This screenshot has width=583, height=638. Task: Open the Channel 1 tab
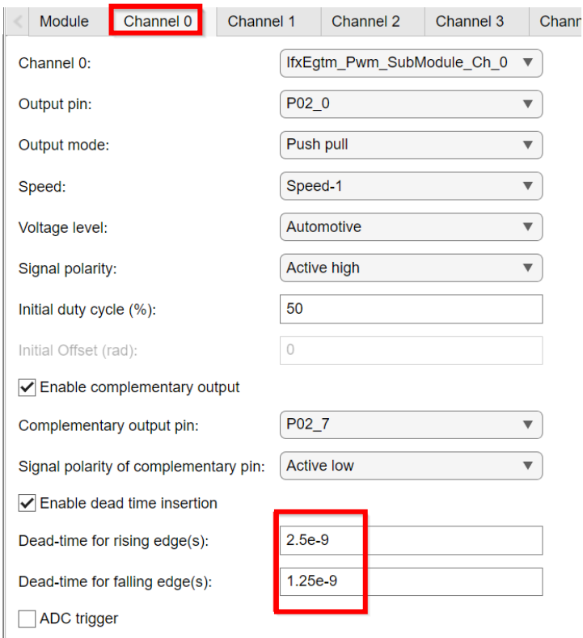(261, 21)
